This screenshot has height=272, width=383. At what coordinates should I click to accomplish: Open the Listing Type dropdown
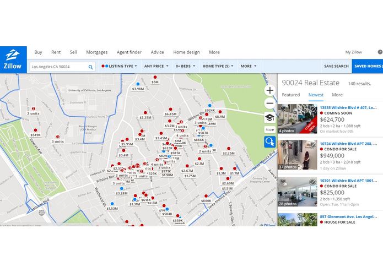[119, 66]
